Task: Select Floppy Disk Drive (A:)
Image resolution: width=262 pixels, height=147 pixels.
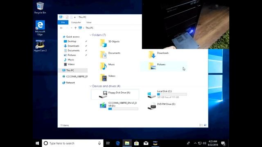Action: [115, 94]
